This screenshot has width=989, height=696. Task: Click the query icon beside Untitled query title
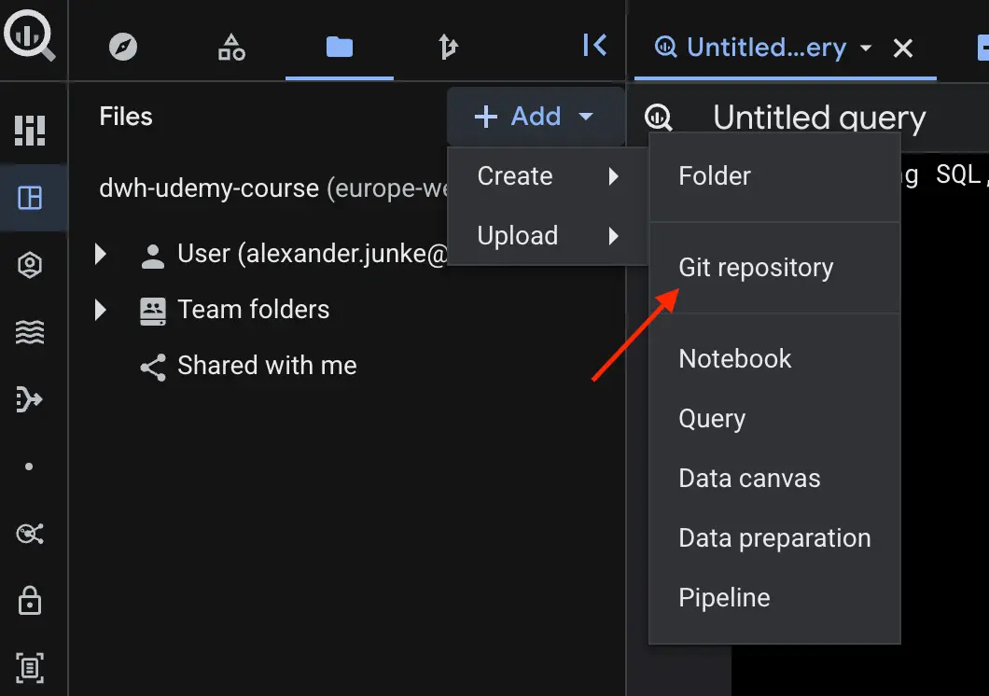659,118
